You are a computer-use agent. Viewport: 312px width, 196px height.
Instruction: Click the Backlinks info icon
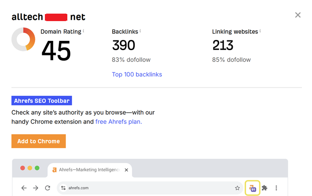[140, 31]
